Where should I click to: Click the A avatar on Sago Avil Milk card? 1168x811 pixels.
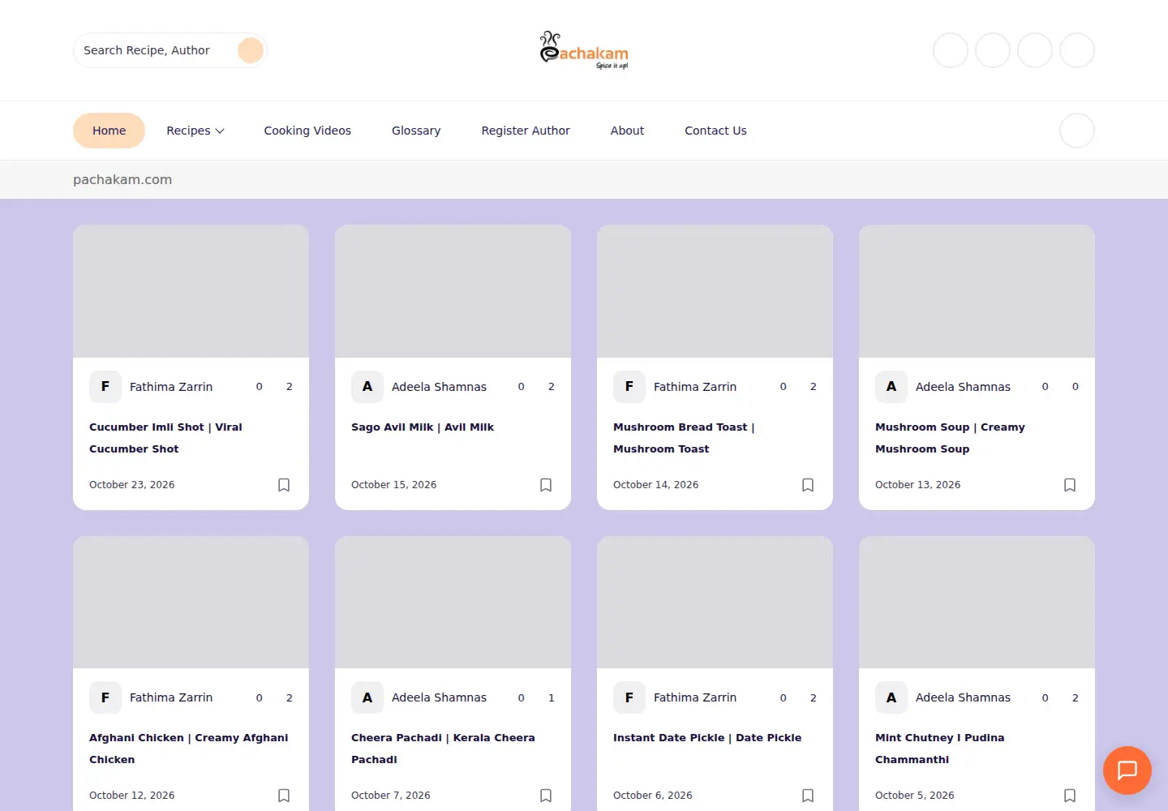tap(367, 387)
